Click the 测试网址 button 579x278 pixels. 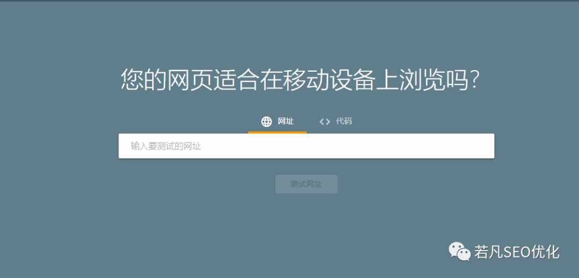click(x=307, y=184)
